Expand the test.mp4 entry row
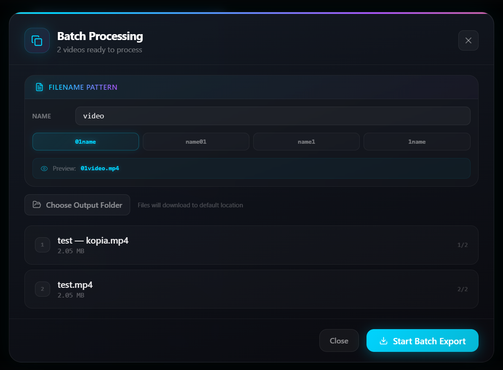The height and width of the screenshot is (370, 503). click(251, 289)
